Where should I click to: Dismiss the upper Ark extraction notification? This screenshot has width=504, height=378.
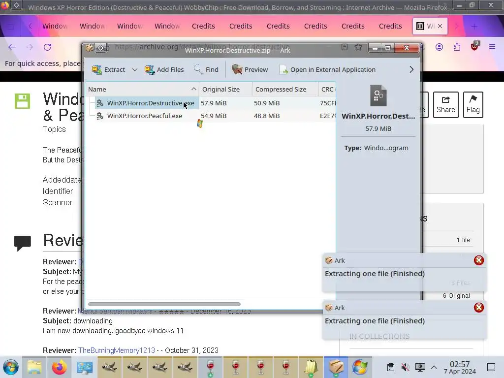pos(479,260)
